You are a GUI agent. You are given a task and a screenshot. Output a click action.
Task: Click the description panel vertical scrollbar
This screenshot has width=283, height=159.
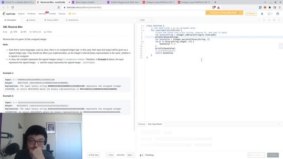134,77
